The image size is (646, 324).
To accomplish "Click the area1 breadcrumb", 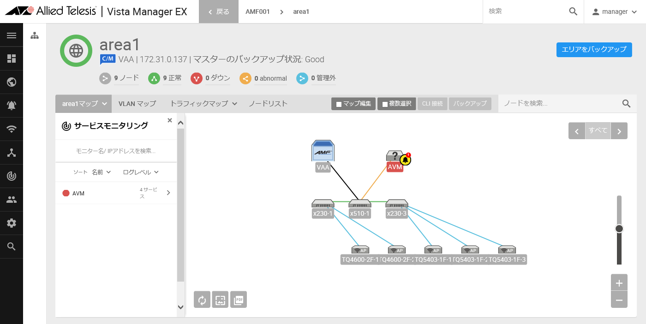I will pyautogui.click(x=301, y=12).
